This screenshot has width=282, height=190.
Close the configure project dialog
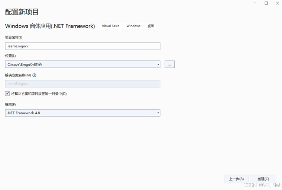[x=277, y=3]
